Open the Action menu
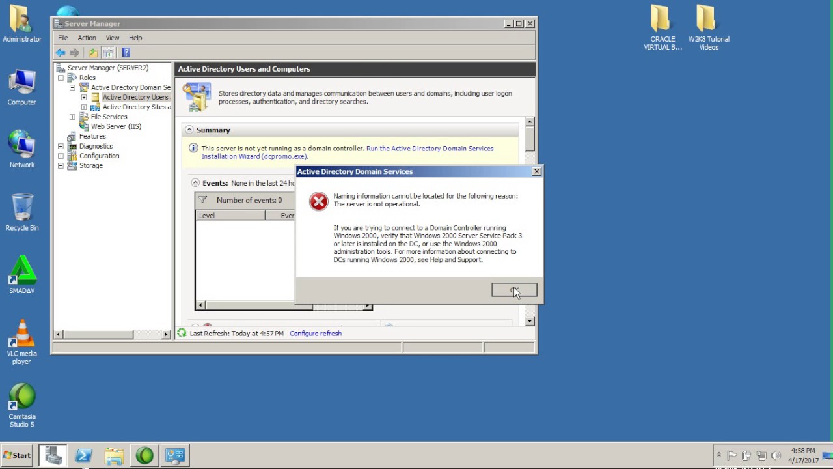The image size is (833, 469). (x=87, y=38)
